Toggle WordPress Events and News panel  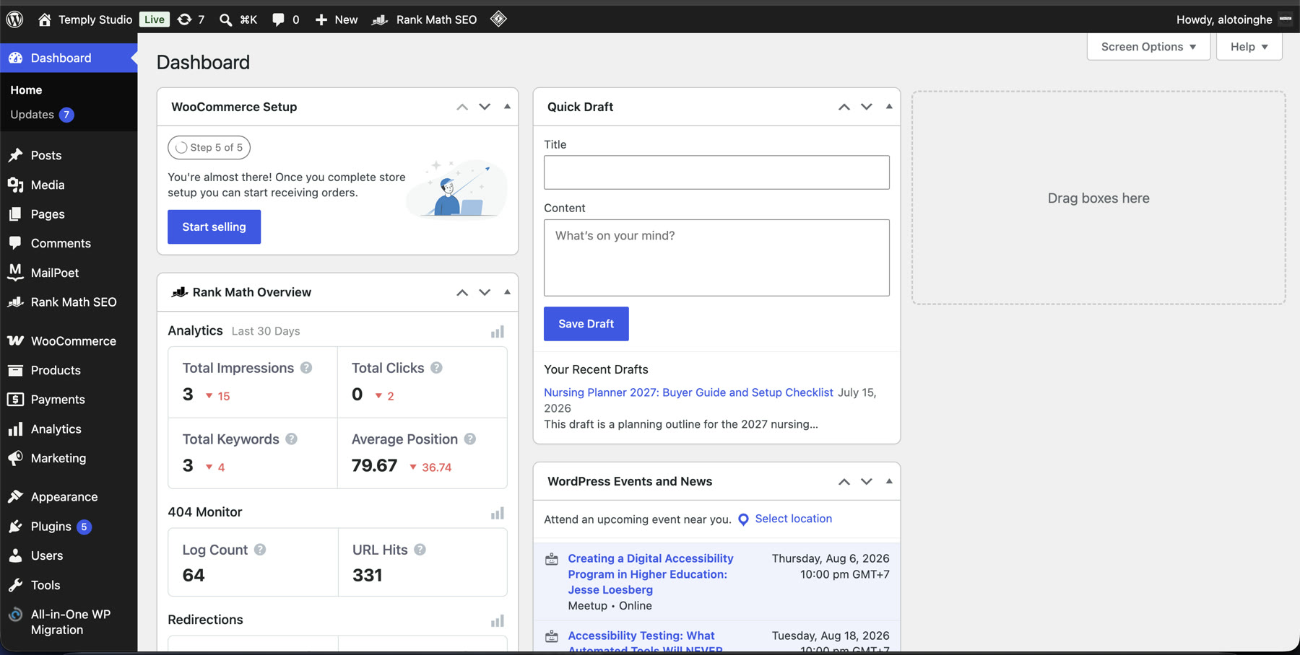pos(889,481)
